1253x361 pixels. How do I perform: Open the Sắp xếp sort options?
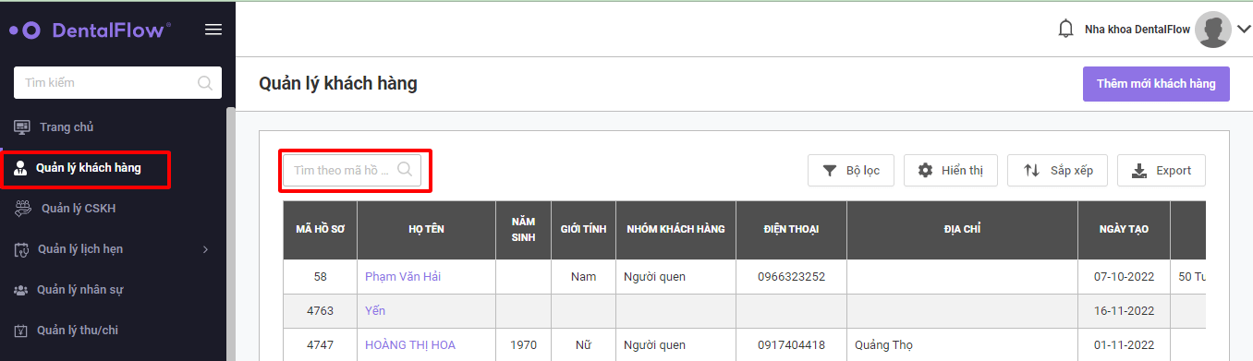click(x=1057, y=170)
